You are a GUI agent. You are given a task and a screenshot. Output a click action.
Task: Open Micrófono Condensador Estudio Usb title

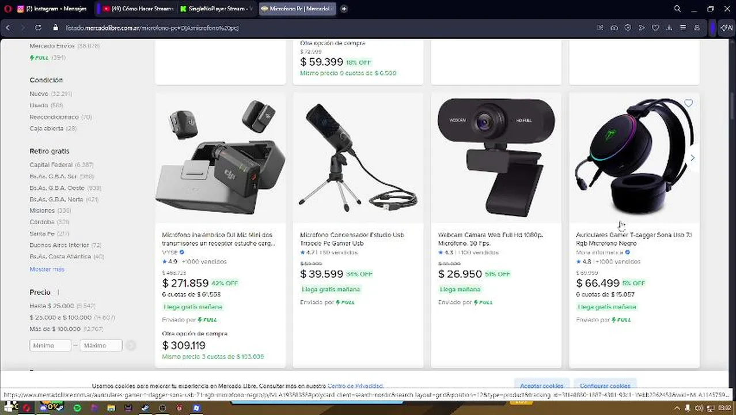352,239
